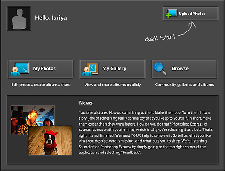Click "Community galleries and albums" caption
Image resolution: width=225 pixels, height=171 pixels.
(184, 85)
